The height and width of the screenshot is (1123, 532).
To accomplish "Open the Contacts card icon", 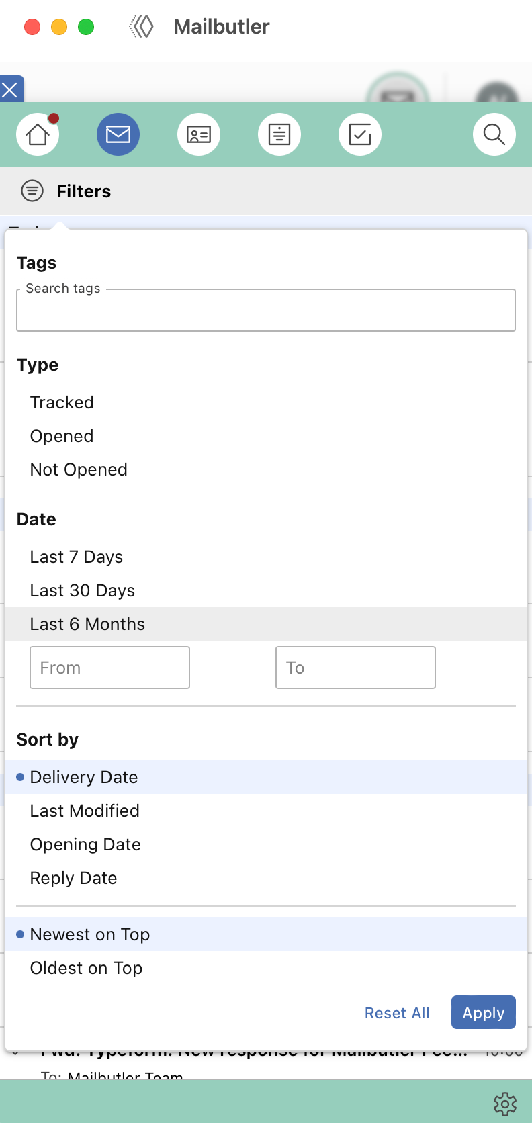I will coord(199,134).
